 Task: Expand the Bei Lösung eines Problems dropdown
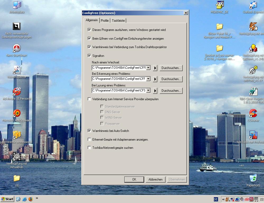148,90
